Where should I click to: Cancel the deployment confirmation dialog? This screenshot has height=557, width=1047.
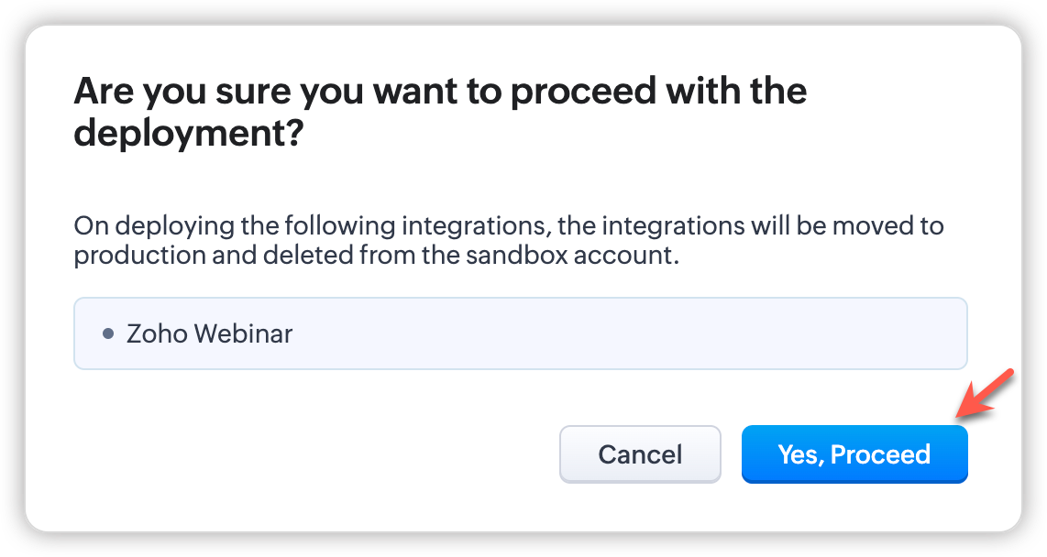tap(640, 454)
